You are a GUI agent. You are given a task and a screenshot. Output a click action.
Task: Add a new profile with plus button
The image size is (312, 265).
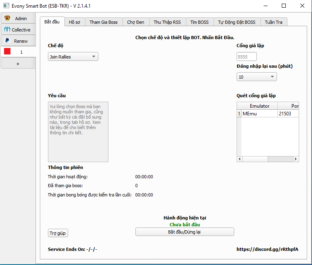coord(18,64)
